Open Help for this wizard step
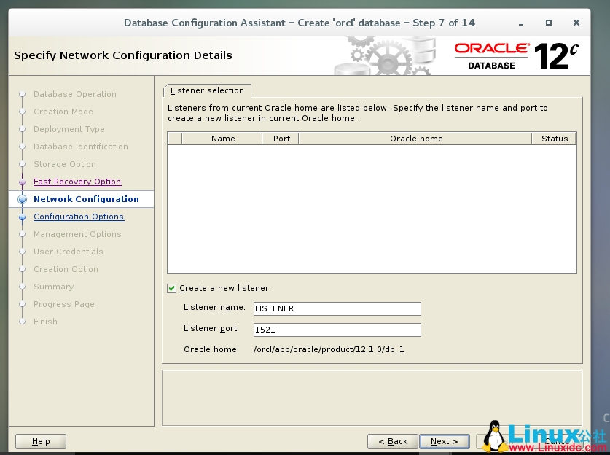Image resolution: width=610 pixels, height=455 pixels. coord(40,441)
